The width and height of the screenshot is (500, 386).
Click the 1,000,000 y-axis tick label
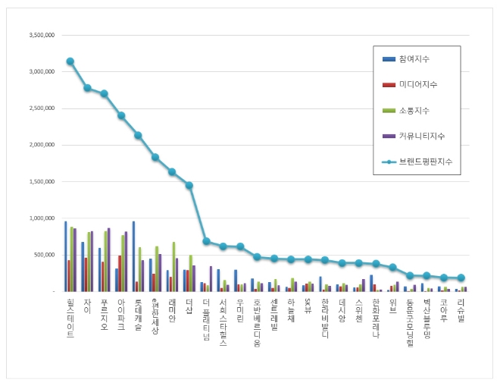(42, 218)
